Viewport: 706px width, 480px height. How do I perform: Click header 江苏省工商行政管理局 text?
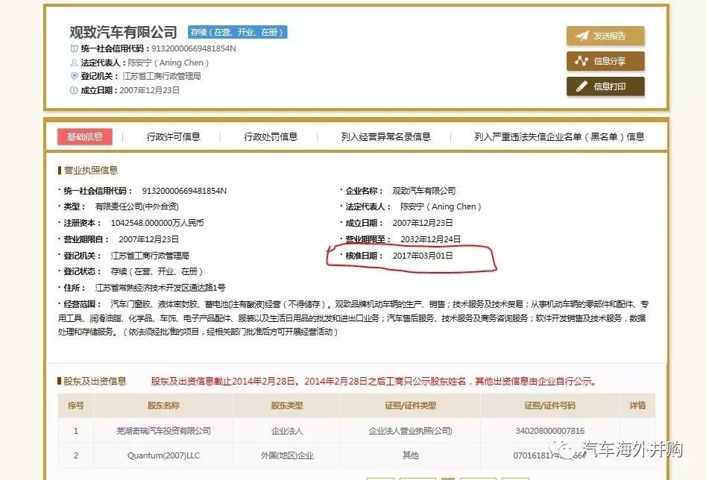(162, 76)
